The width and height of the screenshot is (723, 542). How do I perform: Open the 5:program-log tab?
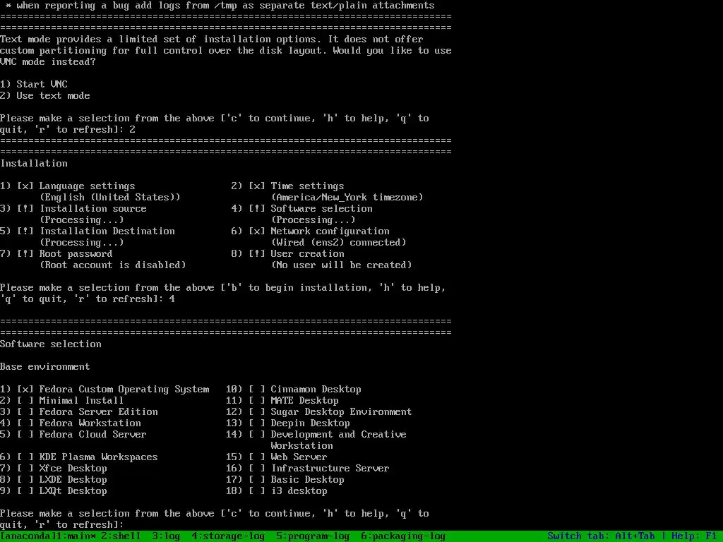313,536
